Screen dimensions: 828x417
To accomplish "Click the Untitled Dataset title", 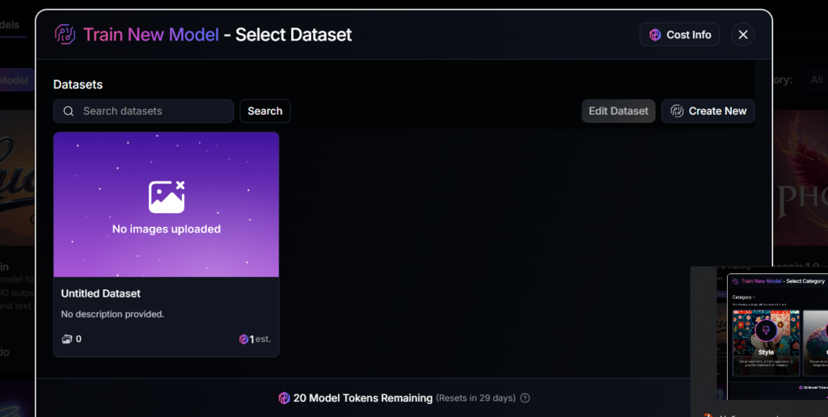I will 101,293.
